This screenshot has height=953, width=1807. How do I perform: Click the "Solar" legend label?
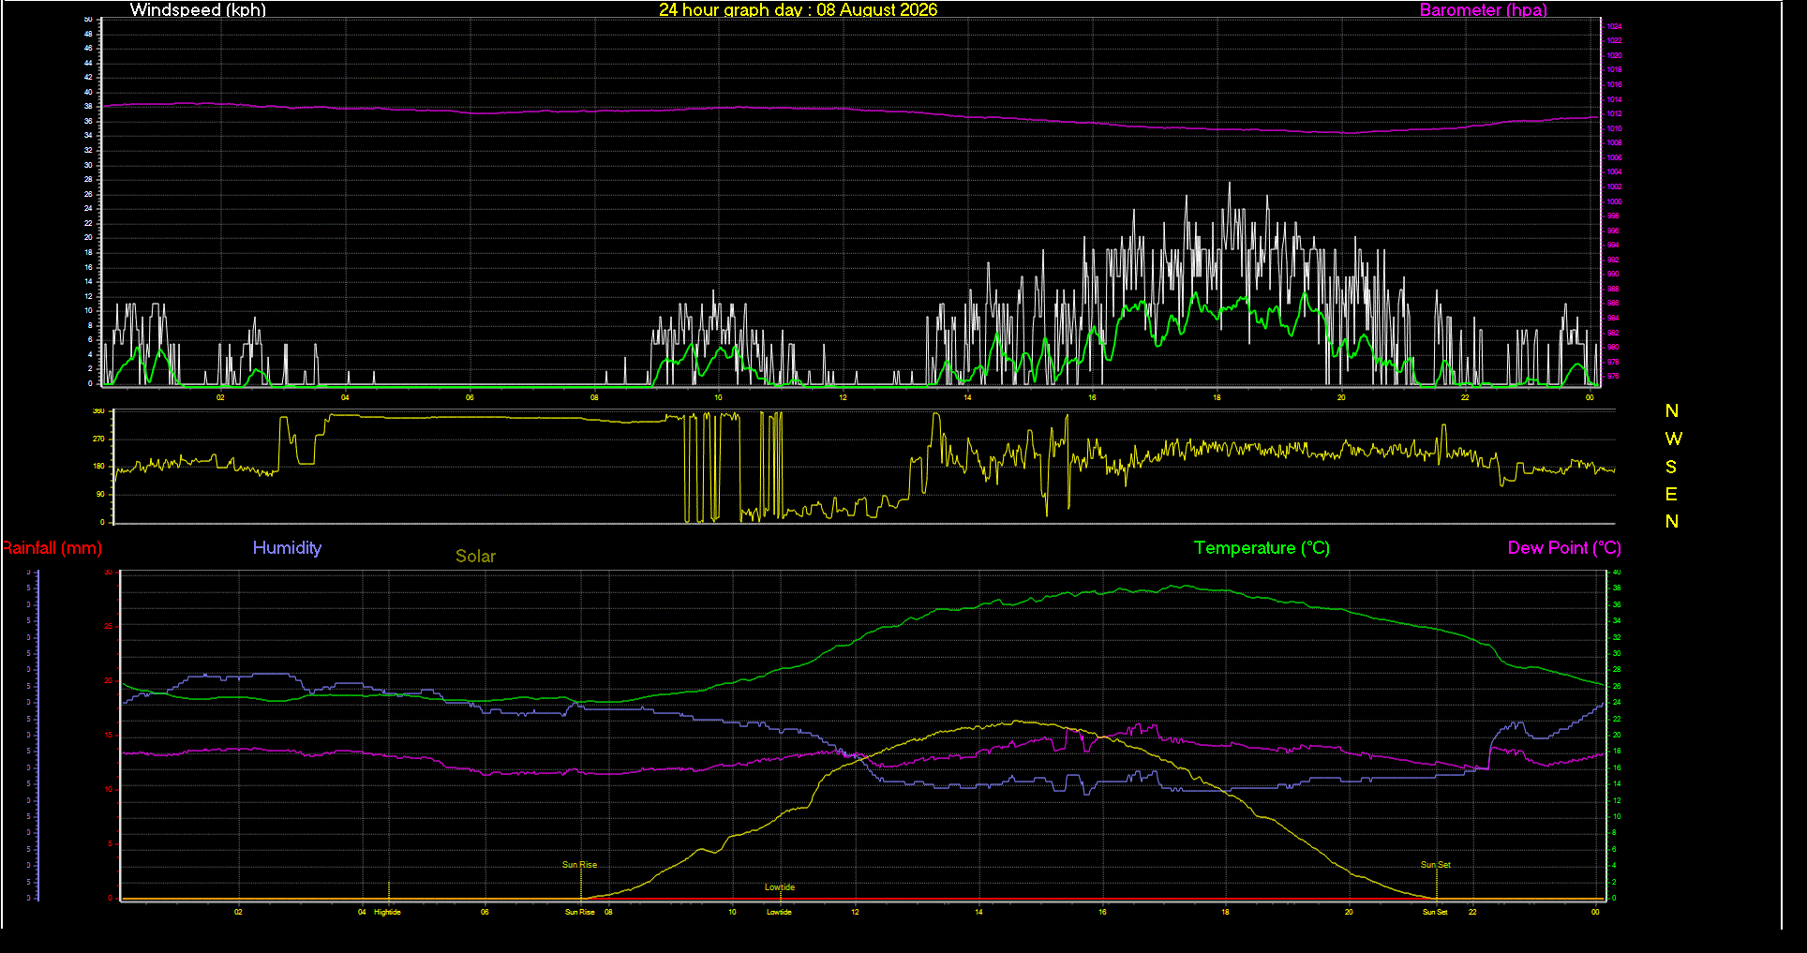[x=475, y=557]
